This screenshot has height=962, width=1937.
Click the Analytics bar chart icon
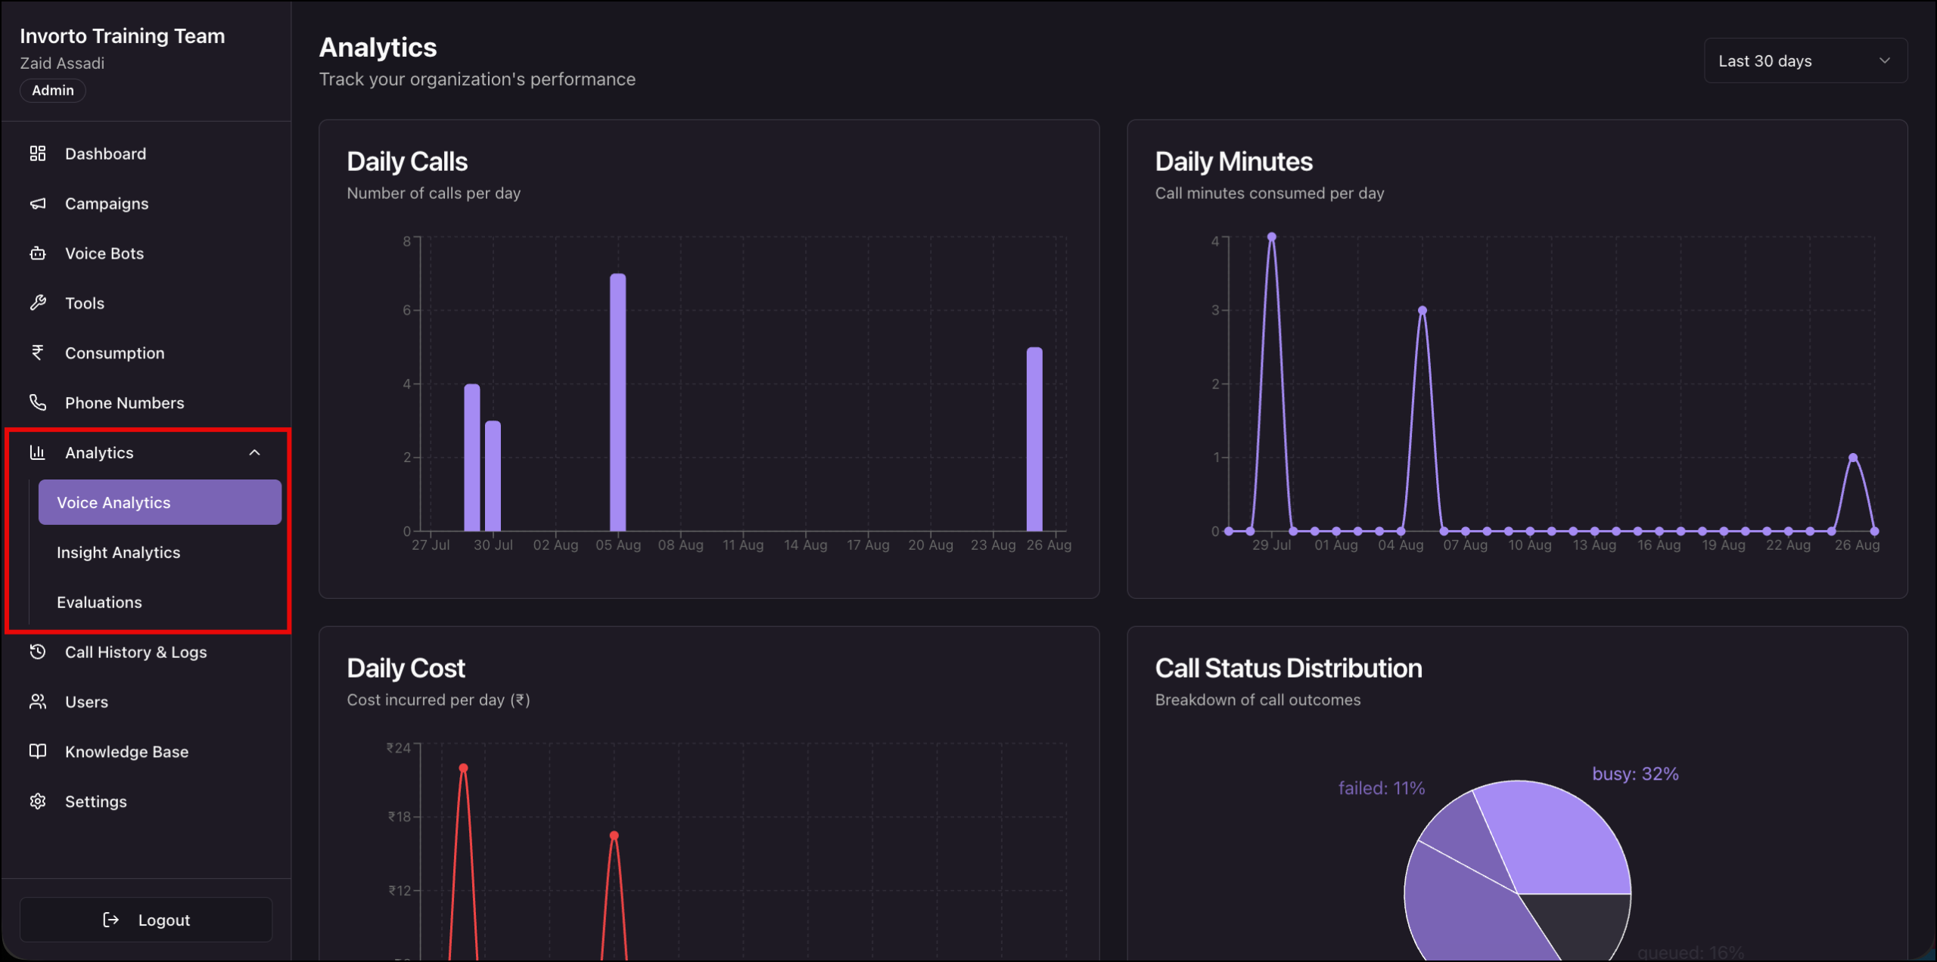click(x=38, y=452)
